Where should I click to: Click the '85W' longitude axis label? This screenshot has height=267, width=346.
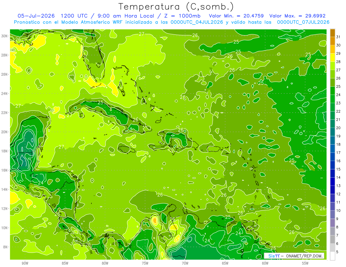(x=65, y=263)
